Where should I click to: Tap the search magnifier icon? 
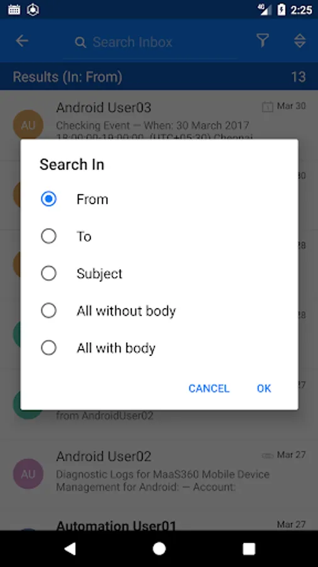tap(80, 42)
